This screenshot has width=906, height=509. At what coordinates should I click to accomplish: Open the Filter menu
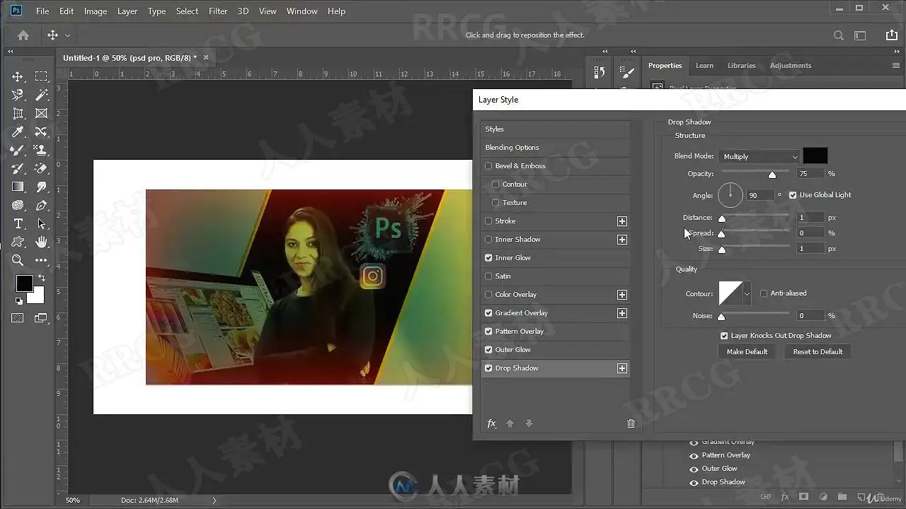[218, 11]
